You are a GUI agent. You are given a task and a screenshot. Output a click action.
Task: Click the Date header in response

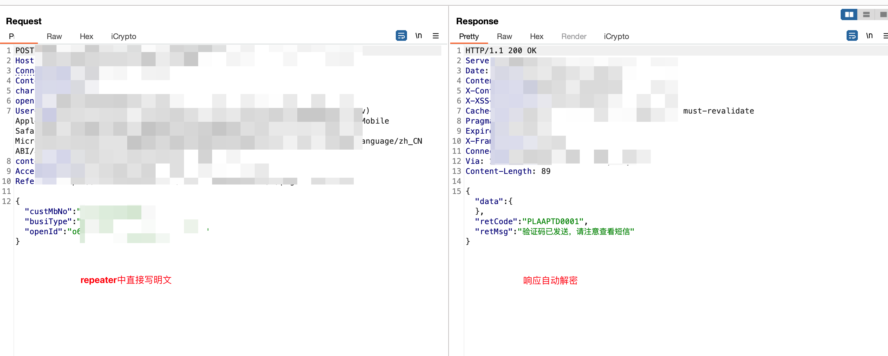pos(477,71)
